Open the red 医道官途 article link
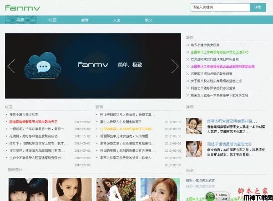273x201 pixels. coord(33,122)
